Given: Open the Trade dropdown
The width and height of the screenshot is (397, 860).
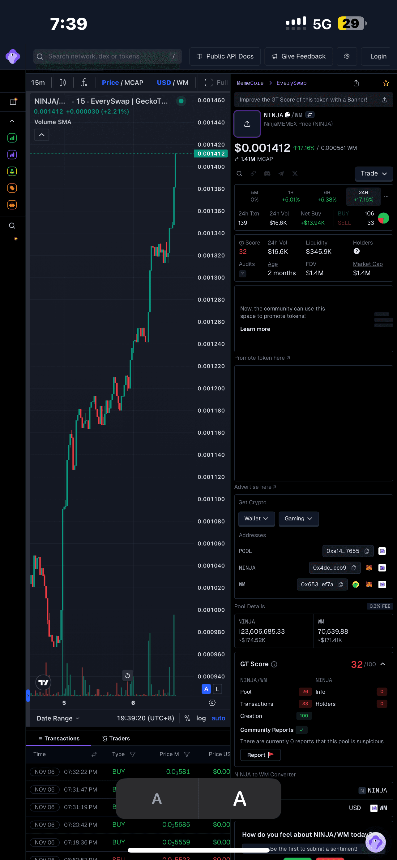Looking at the screenshot, I should (373, 174).
